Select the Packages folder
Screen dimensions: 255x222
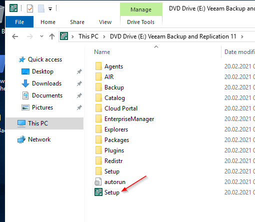click(117, 140)
